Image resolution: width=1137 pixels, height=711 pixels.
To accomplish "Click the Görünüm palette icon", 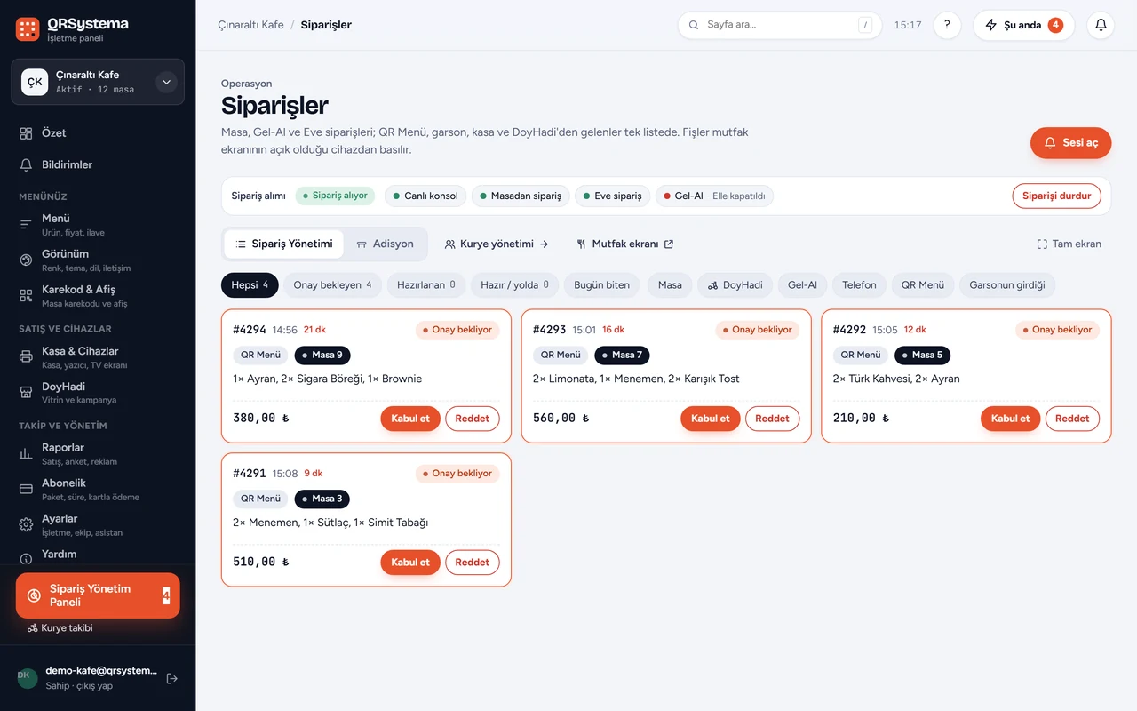I will [x=26, y=260].
